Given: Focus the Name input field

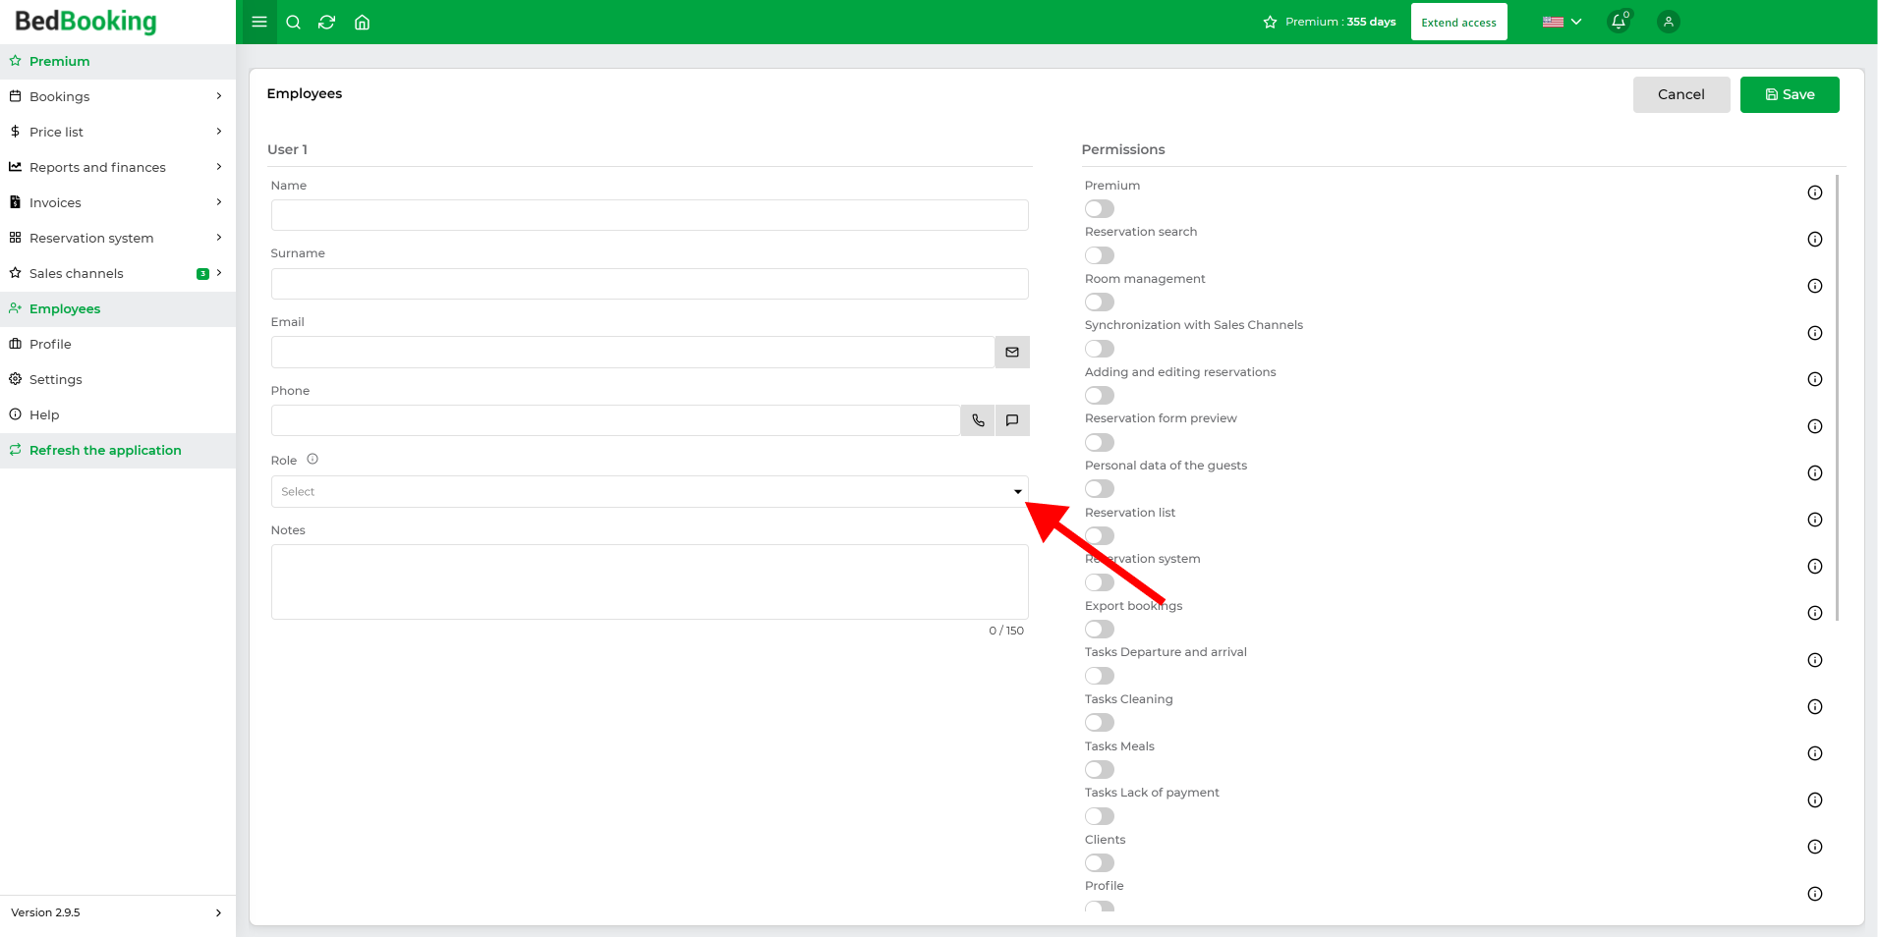Looking at the screenshot, I should (650, 215).
